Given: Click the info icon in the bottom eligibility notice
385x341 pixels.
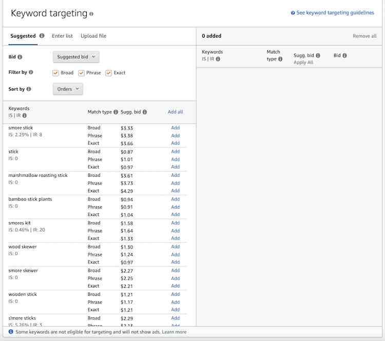Looking at the screenshot, I should [11, 332].
